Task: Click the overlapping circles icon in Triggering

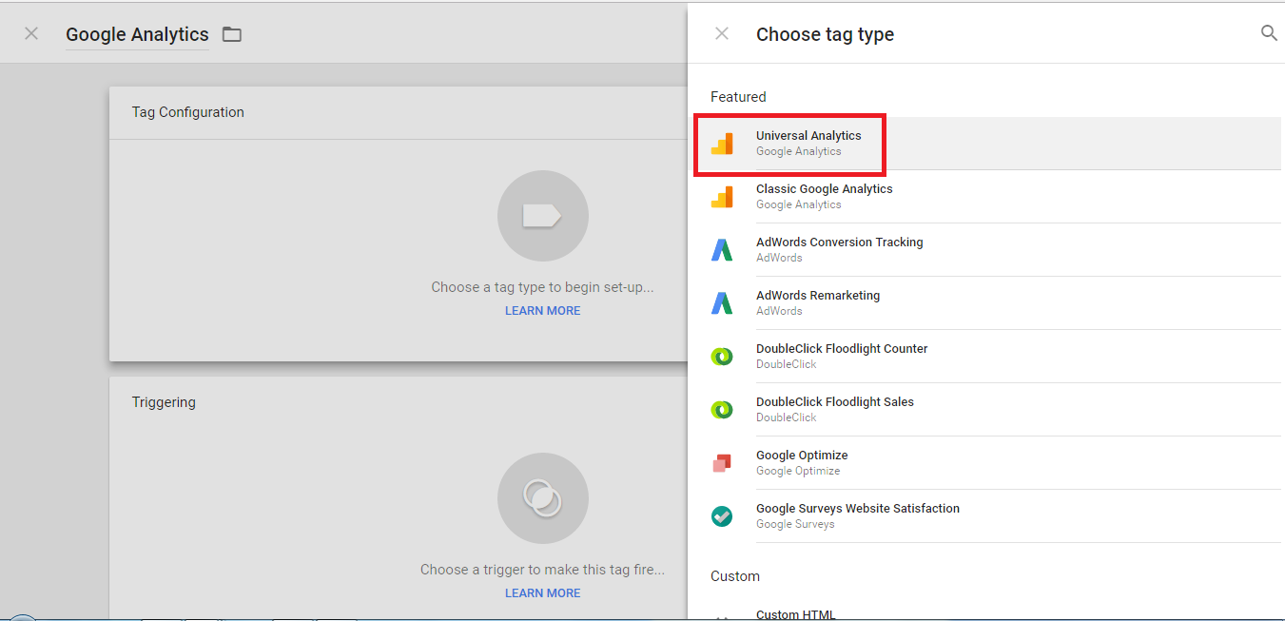Action: (x=543, y=498)
